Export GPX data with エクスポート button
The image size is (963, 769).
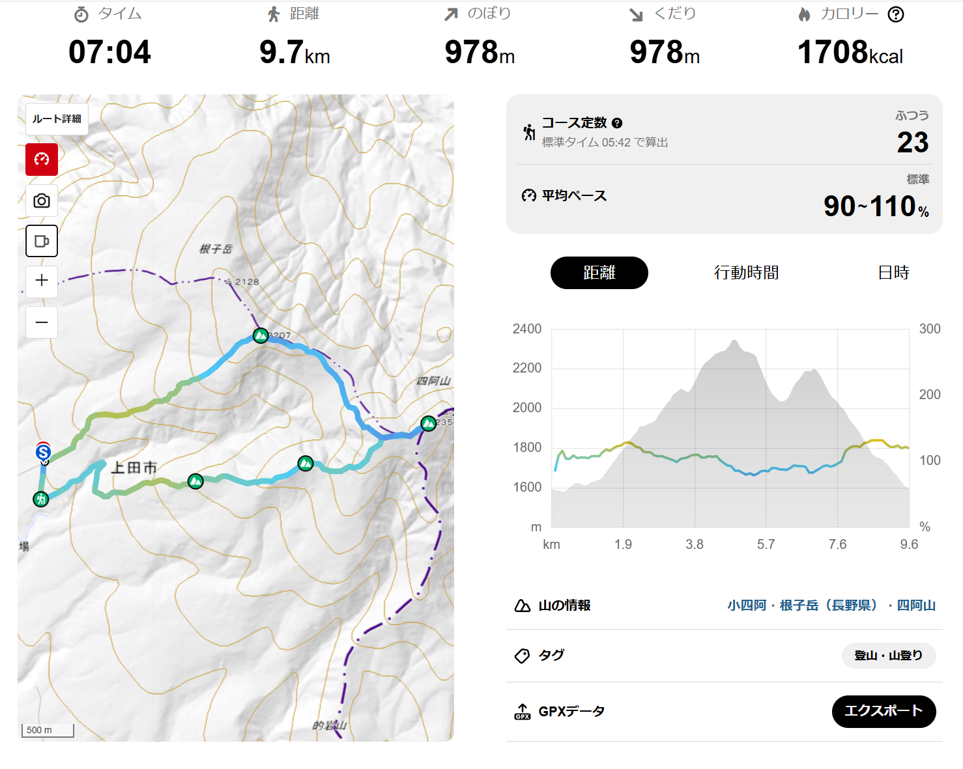point(884,711)
